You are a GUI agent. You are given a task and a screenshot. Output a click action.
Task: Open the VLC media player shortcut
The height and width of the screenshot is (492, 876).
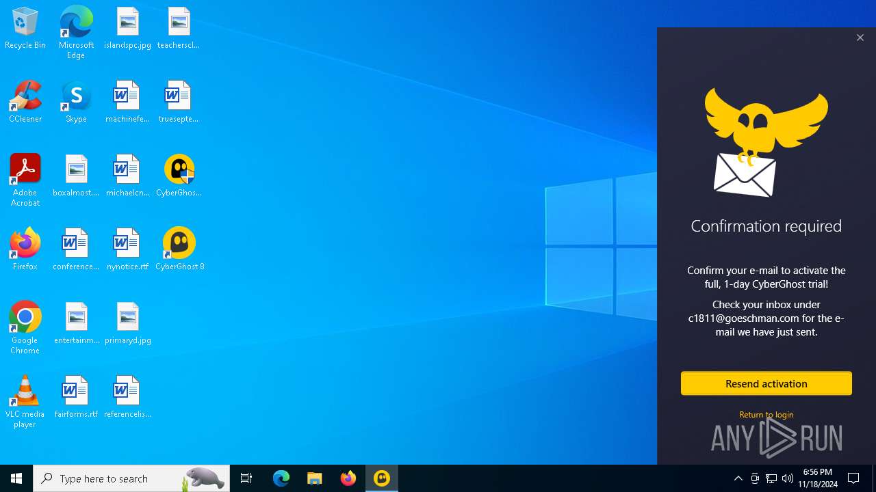click(x=25, y=402)
